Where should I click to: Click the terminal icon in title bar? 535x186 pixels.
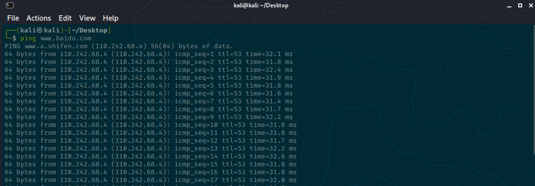point(10,5)
